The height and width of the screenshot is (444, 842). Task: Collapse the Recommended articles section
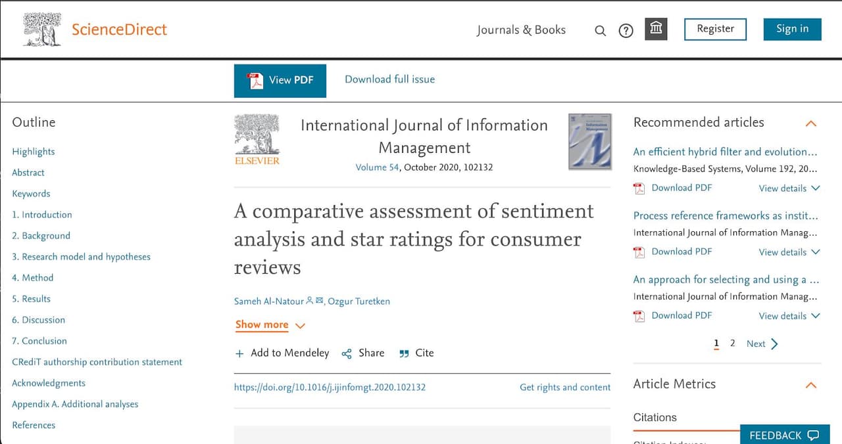811,123
